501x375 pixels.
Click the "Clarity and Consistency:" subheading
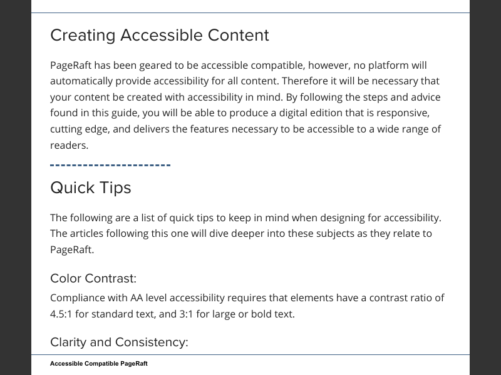119,342
